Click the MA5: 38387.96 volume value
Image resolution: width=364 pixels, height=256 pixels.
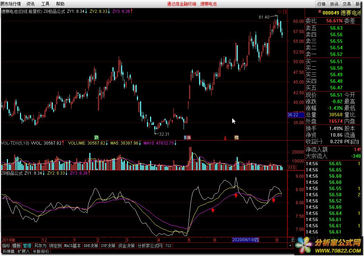124,143
